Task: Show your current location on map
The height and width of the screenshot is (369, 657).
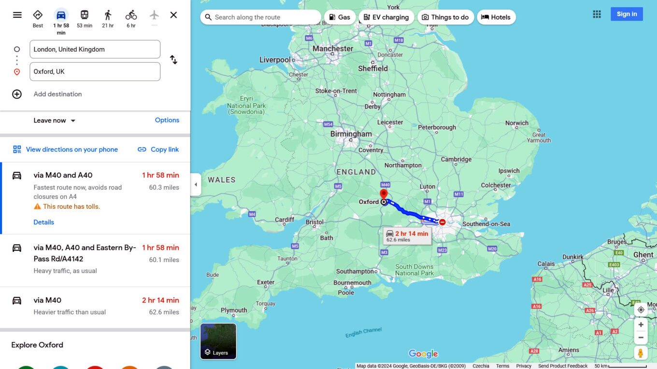Action: pyautogui.click(x=641, y=310)
